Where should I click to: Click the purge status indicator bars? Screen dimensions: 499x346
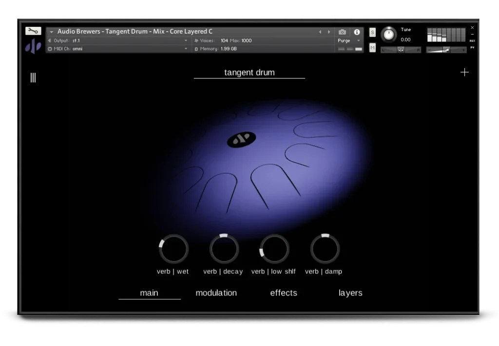point(350,49)
